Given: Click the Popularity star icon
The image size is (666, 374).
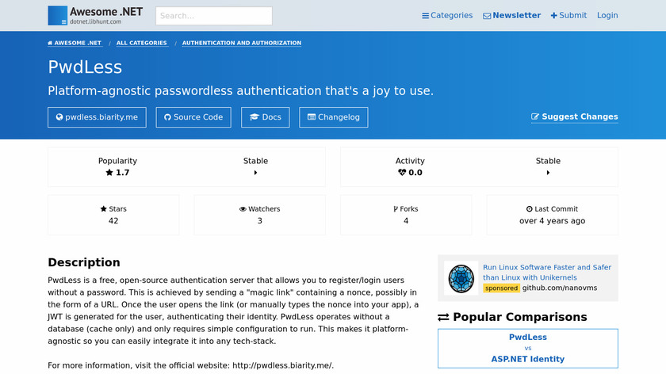Looking at the screenshot, I should tap(109, 173).
